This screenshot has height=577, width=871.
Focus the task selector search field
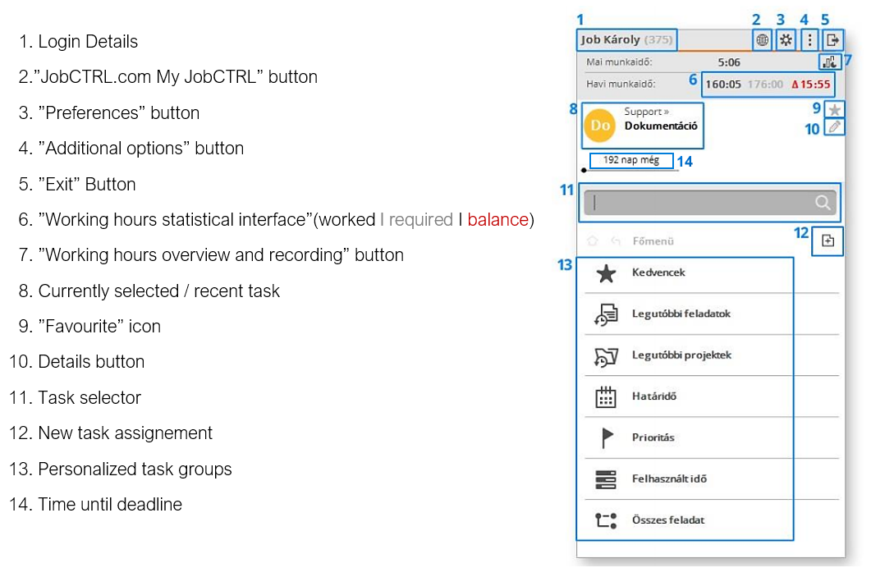(x=698, y=203)
